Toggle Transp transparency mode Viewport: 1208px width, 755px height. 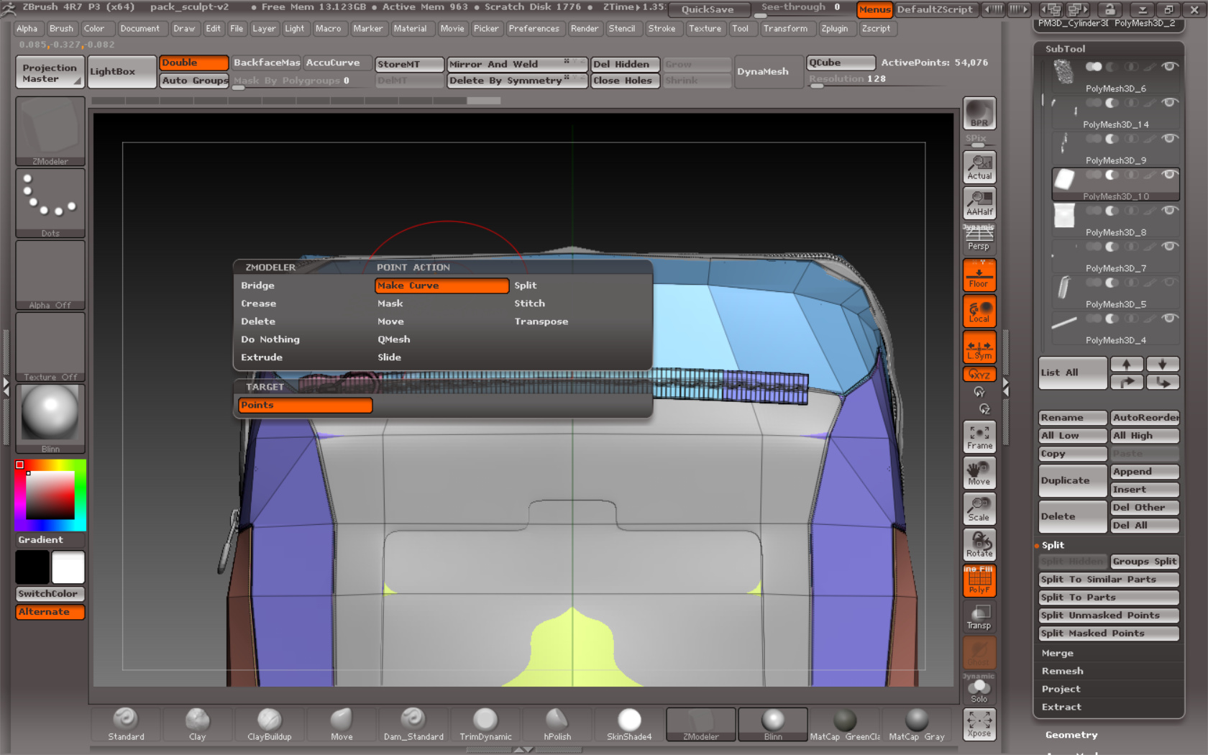point(979,616)
